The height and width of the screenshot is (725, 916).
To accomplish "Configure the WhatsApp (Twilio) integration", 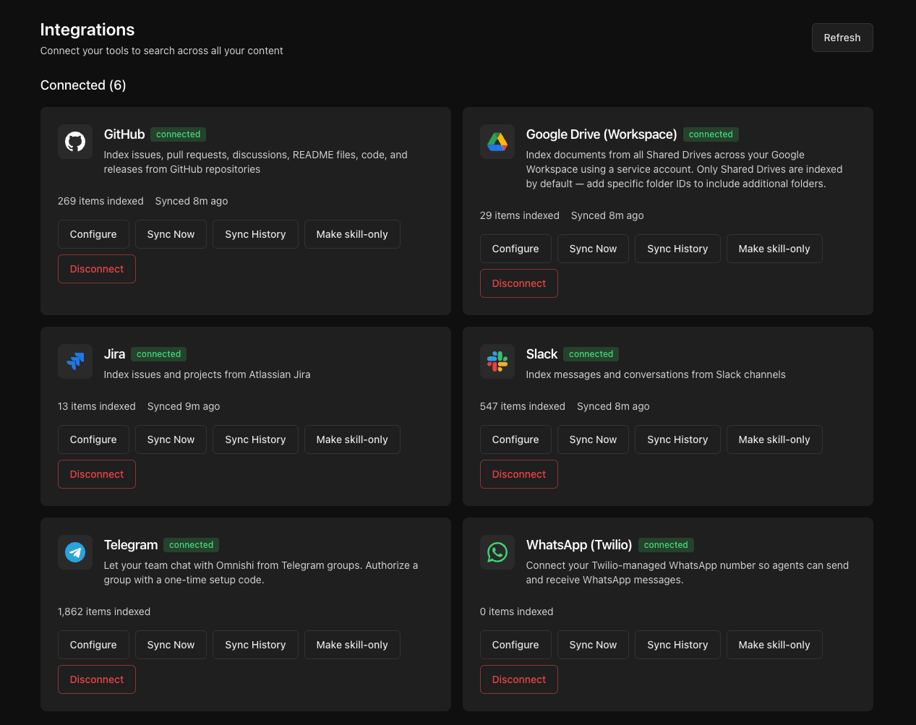I will coord(515,645).
